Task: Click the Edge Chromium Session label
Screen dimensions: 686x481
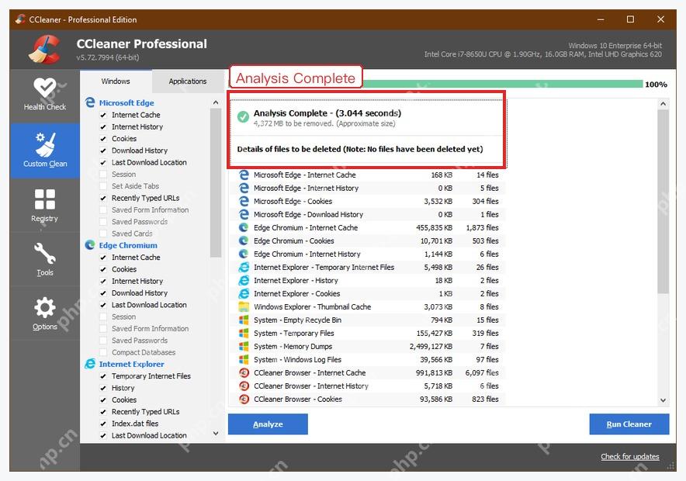Action: coord(124,317)
